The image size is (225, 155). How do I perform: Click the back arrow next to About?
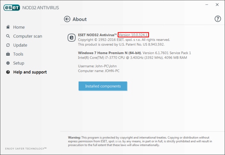[x=67, y=19]
